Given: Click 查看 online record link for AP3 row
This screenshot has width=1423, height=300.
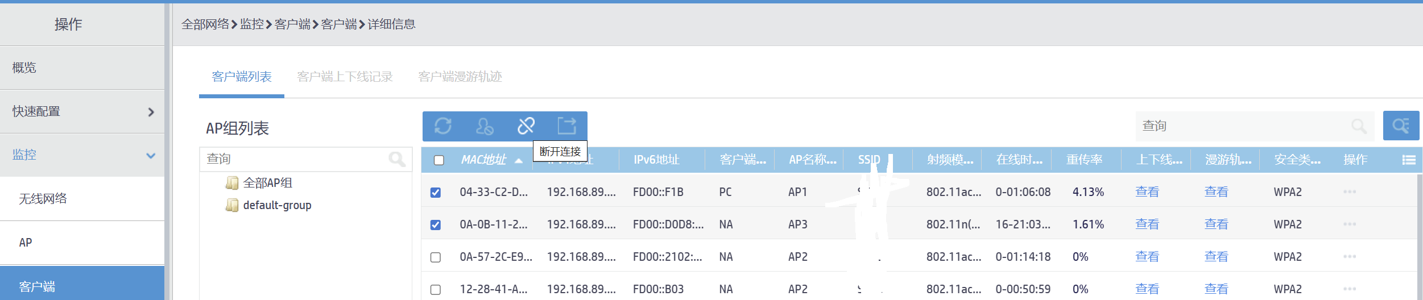Looking at the screenshot, I should coord(1147,224).
